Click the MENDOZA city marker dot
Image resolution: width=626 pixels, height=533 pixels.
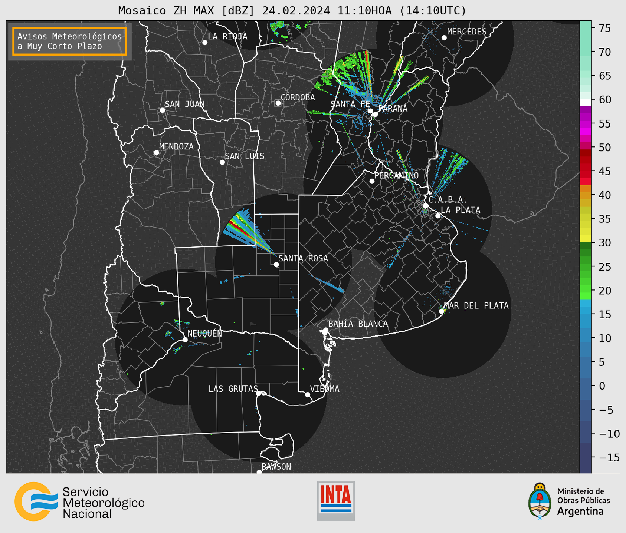[157, 153]
